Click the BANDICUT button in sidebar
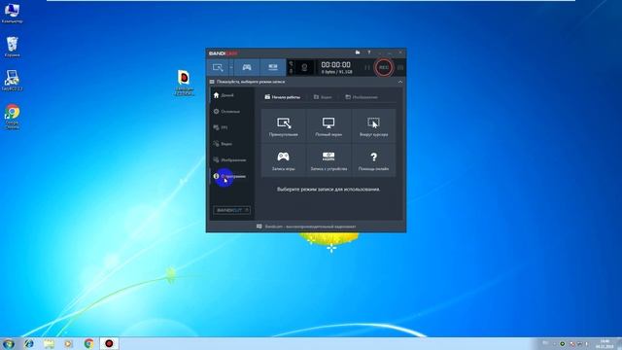622x350 pixels. pyautogui.click(x=231, y=210)
